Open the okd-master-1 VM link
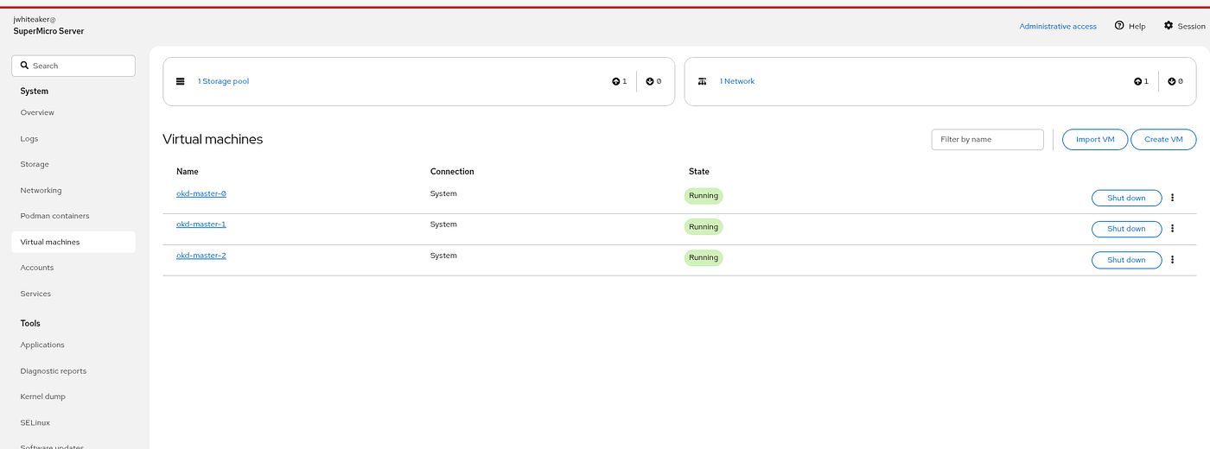This screenshot has height=449, width=1210. [201, 224]
